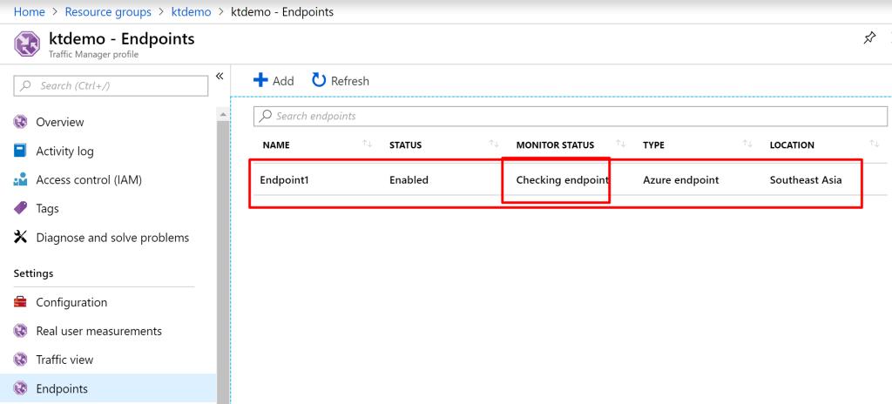Viewport: 892px width, 404px height.
Task: Click the Activity log book icon
Action: click(21, 151)
